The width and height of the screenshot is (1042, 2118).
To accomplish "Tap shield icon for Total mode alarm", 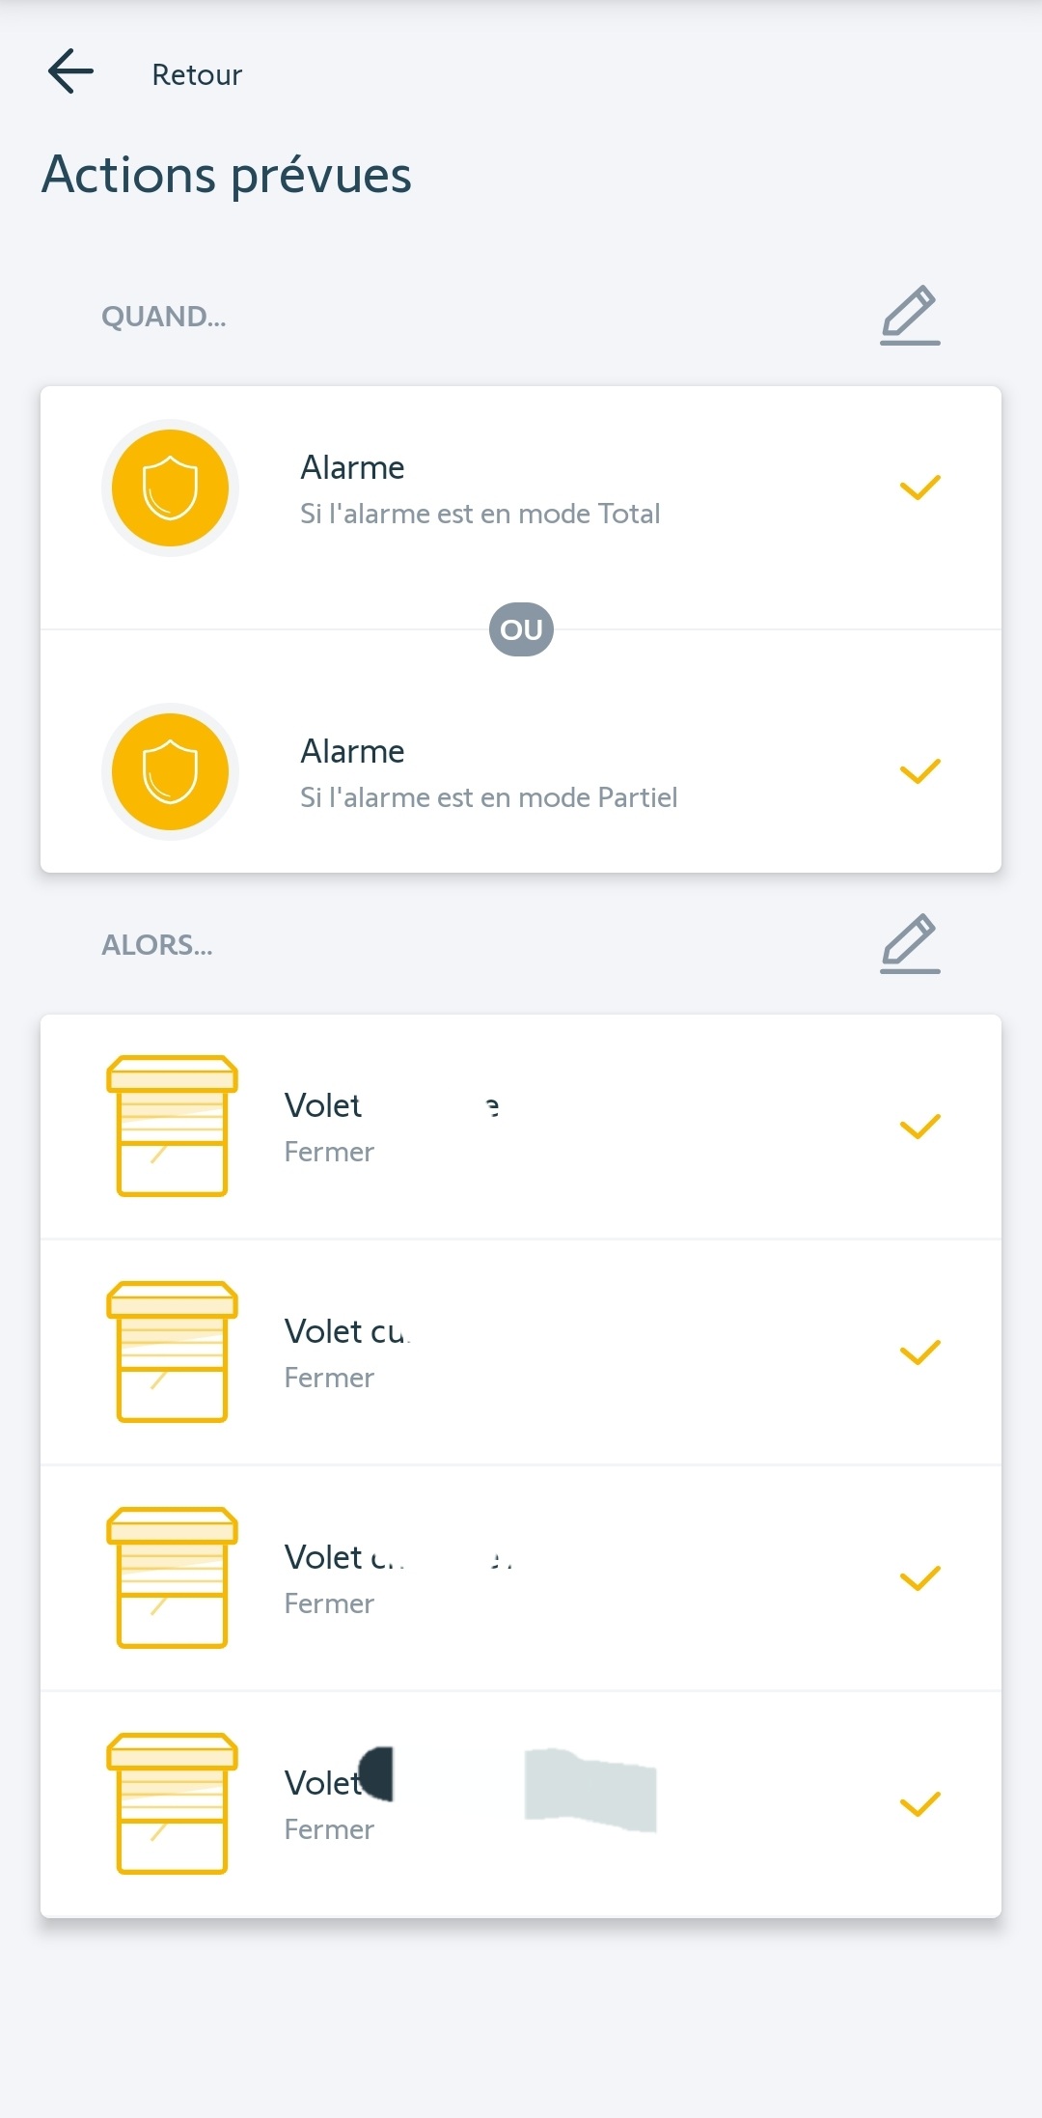I will click(170, 488).
